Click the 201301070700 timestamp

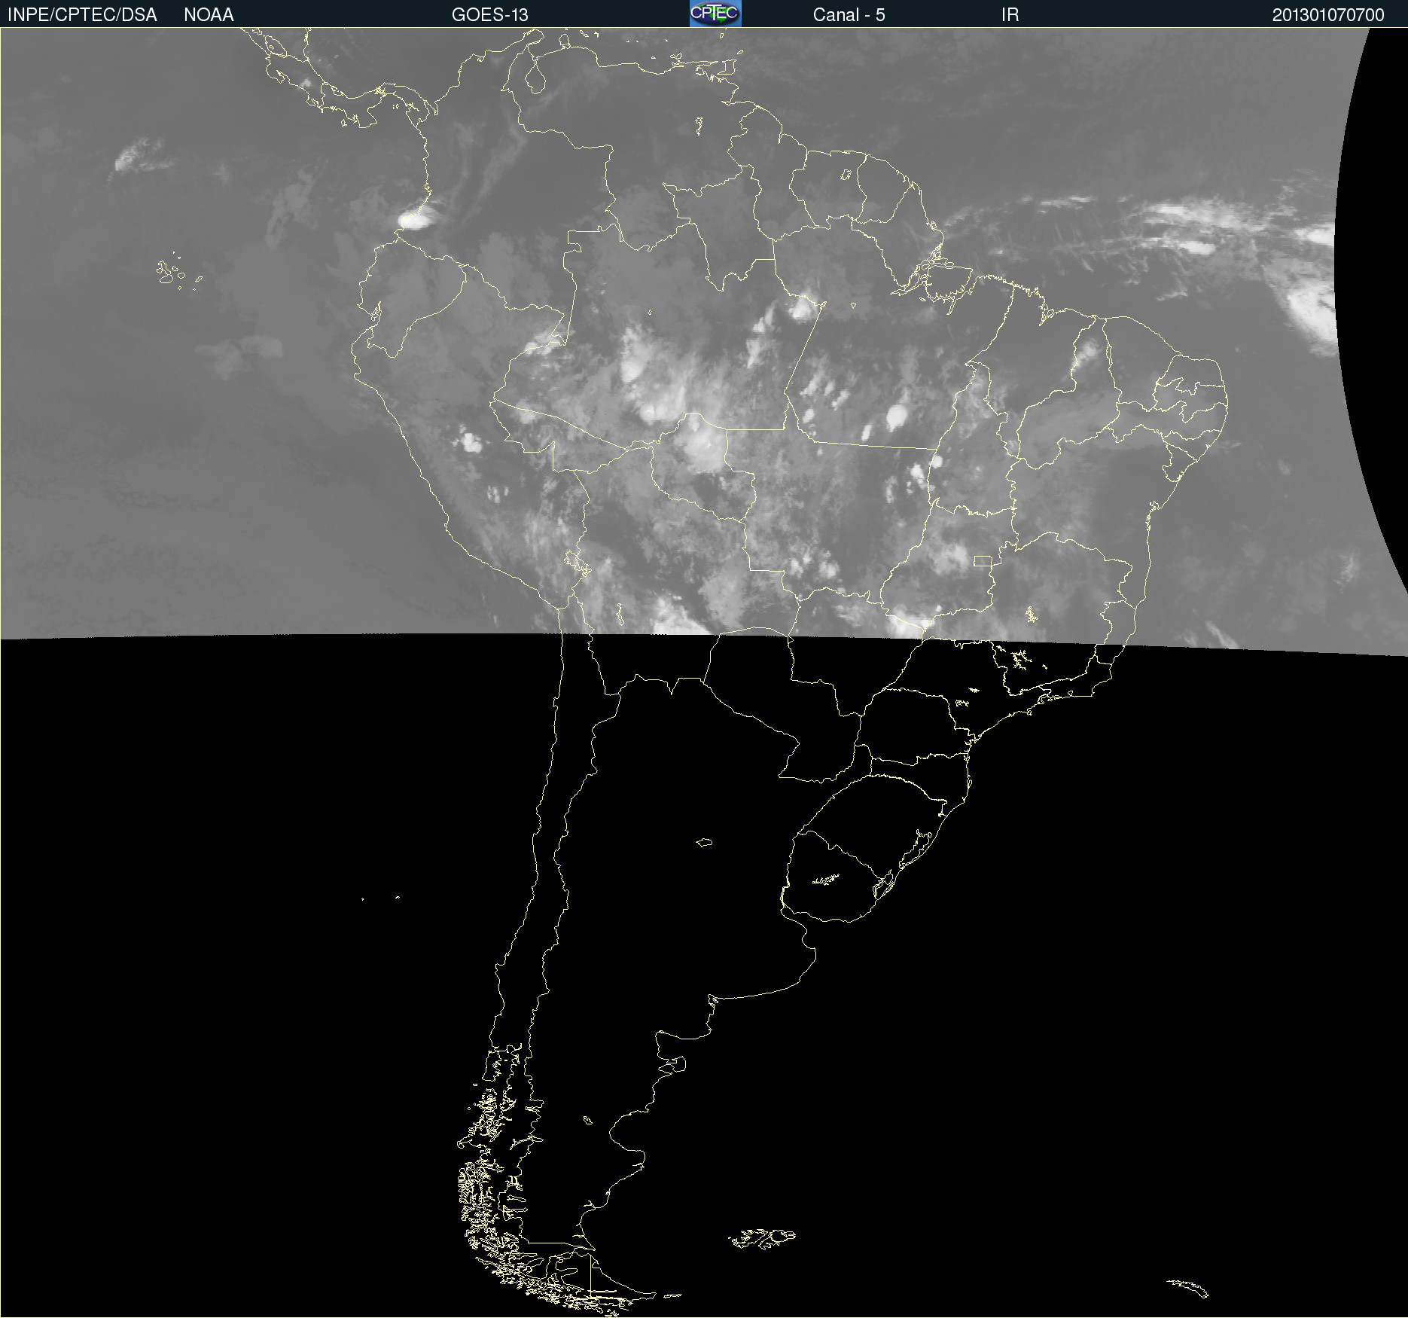click(x=1328, y=15)
